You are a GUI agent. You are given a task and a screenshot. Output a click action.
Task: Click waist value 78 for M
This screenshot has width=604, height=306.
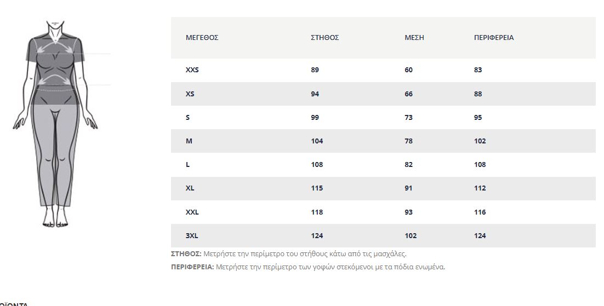(x=408, y=141)
